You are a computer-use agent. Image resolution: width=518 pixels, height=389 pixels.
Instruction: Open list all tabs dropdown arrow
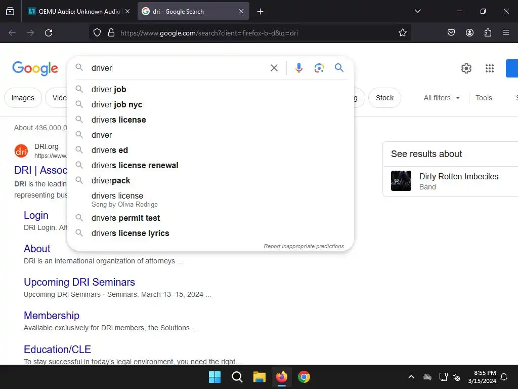tap(417, 11)
